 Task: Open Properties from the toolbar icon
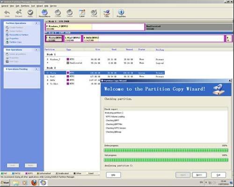[x=121, y=13]
